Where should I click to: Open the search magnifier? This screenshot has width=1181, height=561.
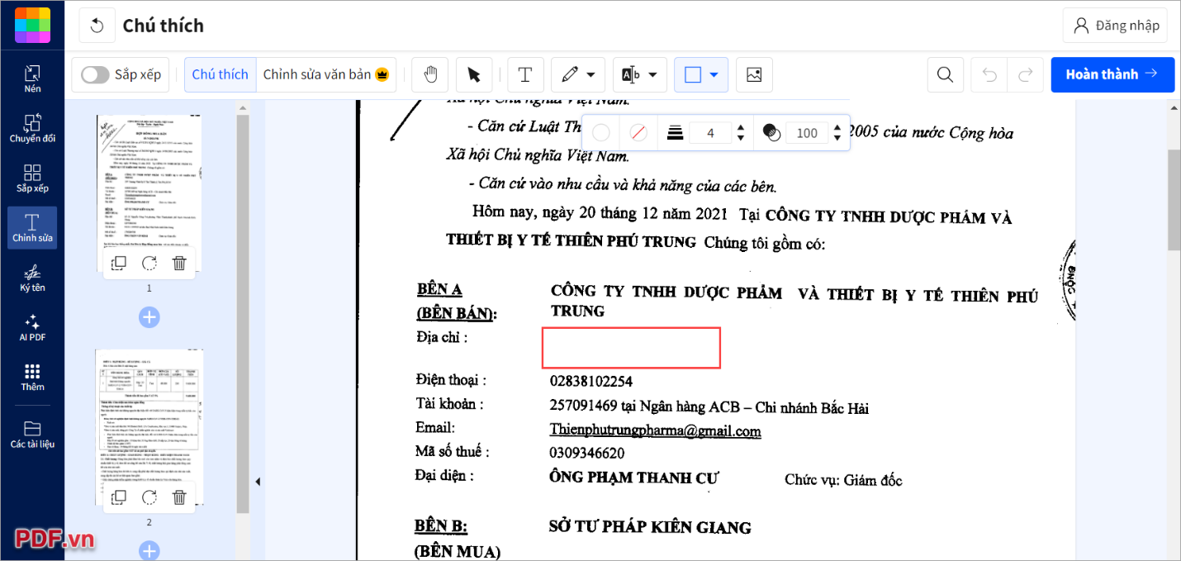tap(946, 74)
